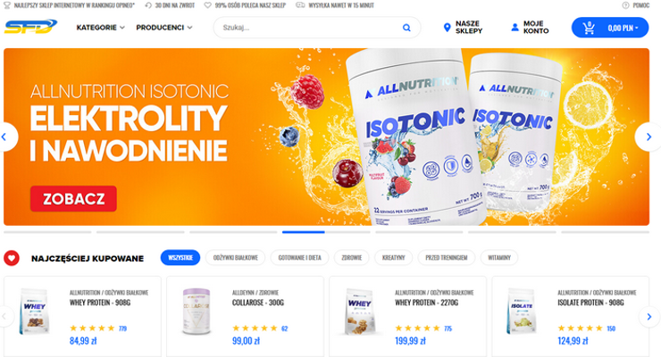Click the SFD logo
The image size is (661, 357).
click(x=30, y=27)
